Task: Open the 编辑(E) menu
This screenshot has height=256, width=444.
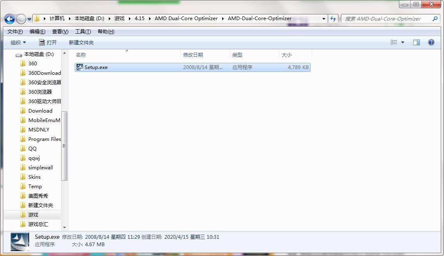Action: click(x=37, y=32)
